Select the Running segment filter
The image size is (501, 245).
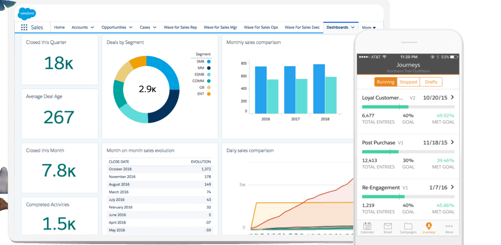[x=385, y=82]
